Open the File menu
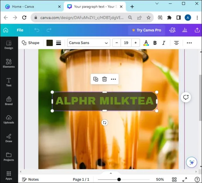The image size is (202, 183). pos(20,30)
